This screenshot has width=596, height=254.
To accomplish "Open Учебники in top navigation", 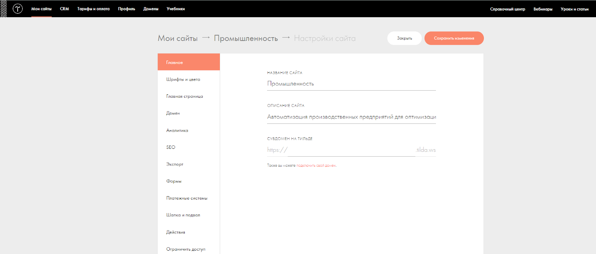I will [176, 9].
